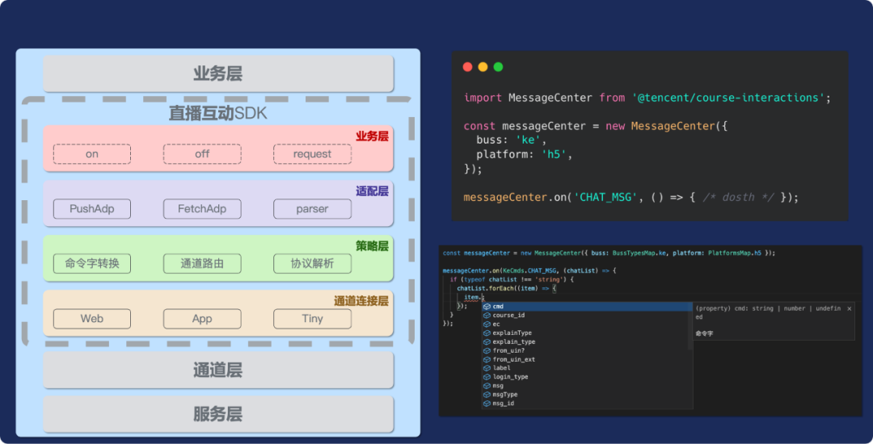Viewport: 873px width, 444px height.
Task: Click the 服务层 bar at bottom
Action: tap(218, 414)
